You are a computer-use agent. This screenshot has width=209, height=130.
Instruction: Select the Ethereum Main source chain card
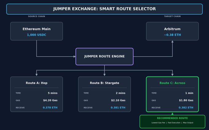[37, 31]
